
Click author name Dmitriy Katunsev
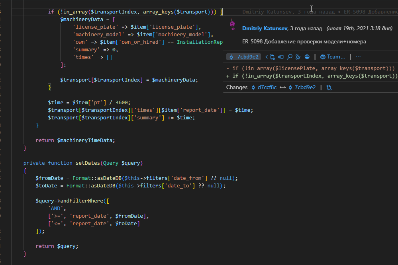pyautogui.click(x=265, y=28)
